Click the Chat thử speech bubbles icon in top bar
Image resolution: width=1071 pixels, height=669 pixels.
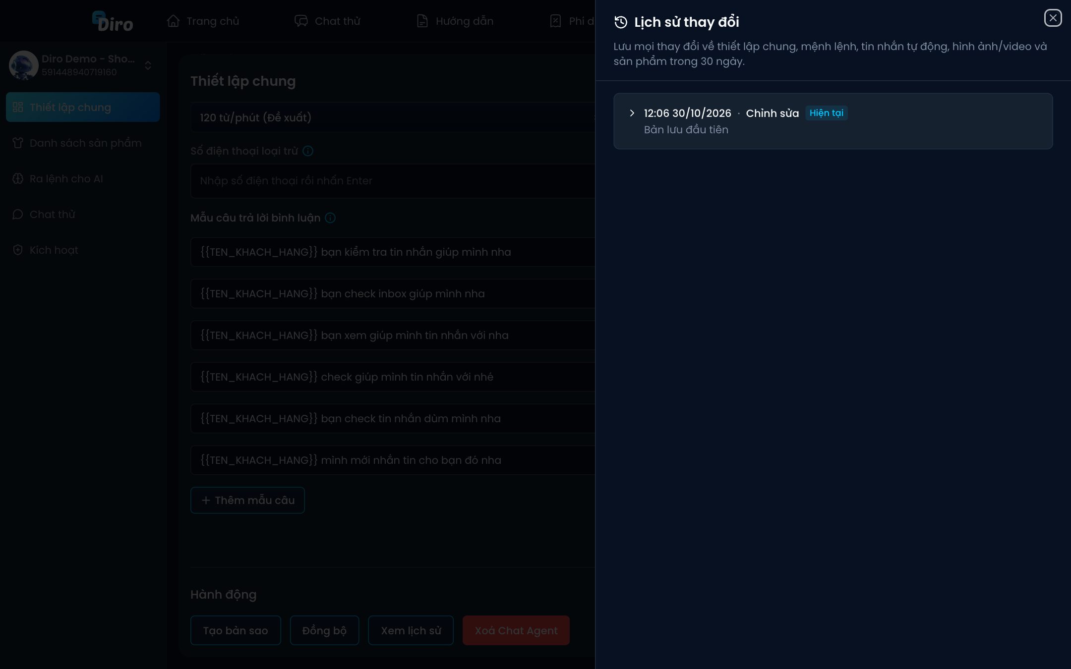coord(301,21)
